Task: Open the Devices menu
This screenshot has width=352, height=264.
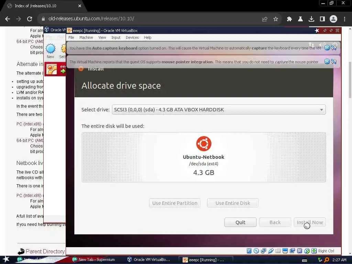Action: pos(132,37)
